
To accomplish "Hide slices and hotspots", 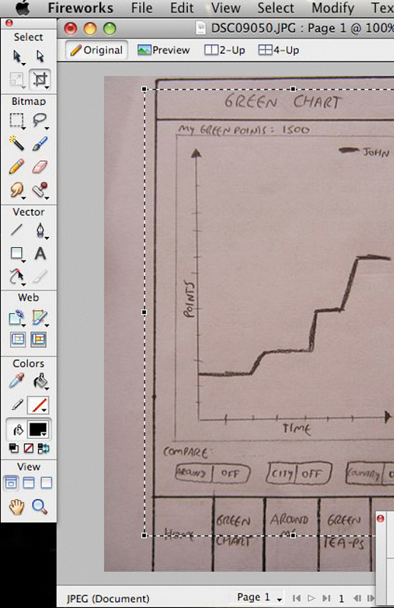I will pyautogui.click(x=17, y=340).
